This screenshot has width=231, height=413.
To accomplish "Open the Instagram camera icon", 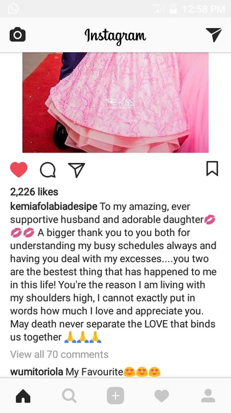I will tap(18, 34).
